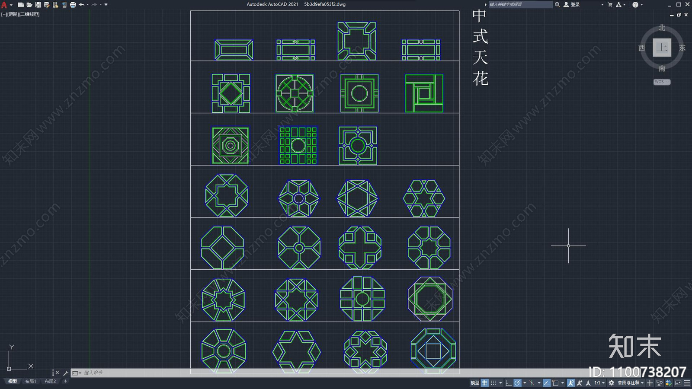This screenshot has height=389, width=692.
Task: Plot the drawing using the printer icon
Action: tap(73, 4)
